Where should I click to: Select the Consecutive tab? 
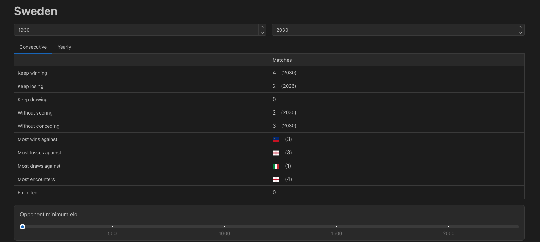33,47
